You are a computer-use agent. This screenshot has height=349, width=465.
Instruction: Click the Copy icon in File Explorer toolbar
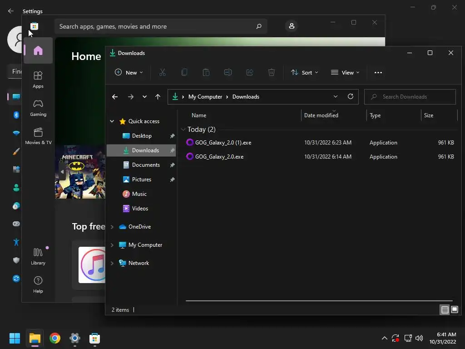pyautogui.click(x=184, y=72)
